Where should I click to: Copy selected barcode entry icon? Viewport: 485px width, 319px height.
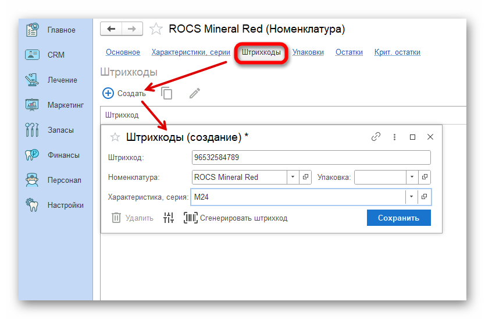167,93
